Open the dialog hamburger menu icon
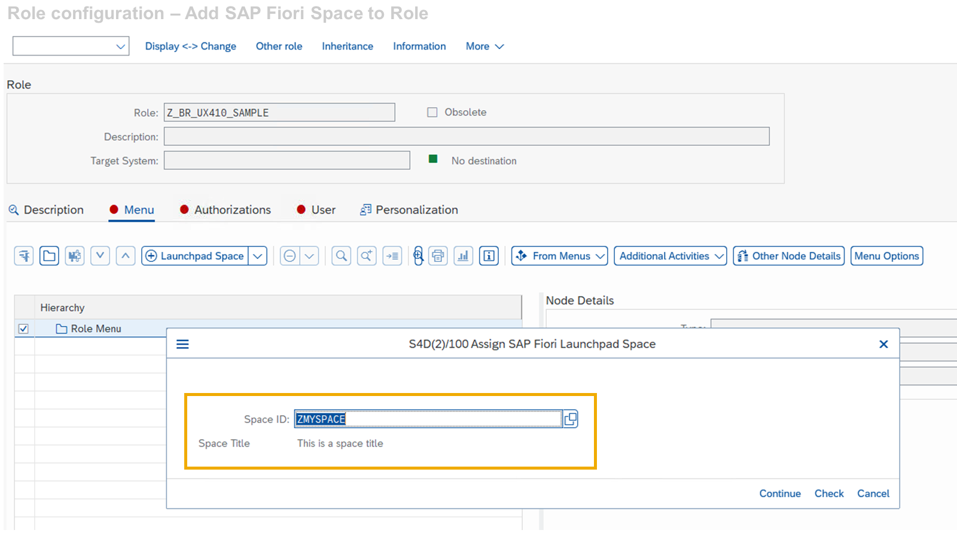The width and height of the screenshot is (957, 536). [183, 344]
